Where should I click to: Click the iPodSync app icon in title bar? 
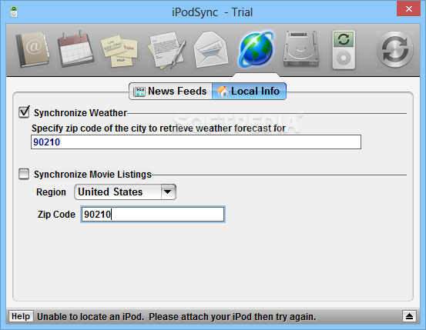pyautogui.click(x=14, y=12)
